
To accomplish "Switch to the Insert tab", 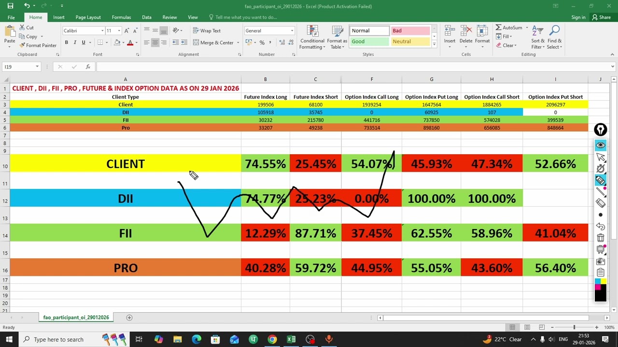I will (x=59, y=17).
